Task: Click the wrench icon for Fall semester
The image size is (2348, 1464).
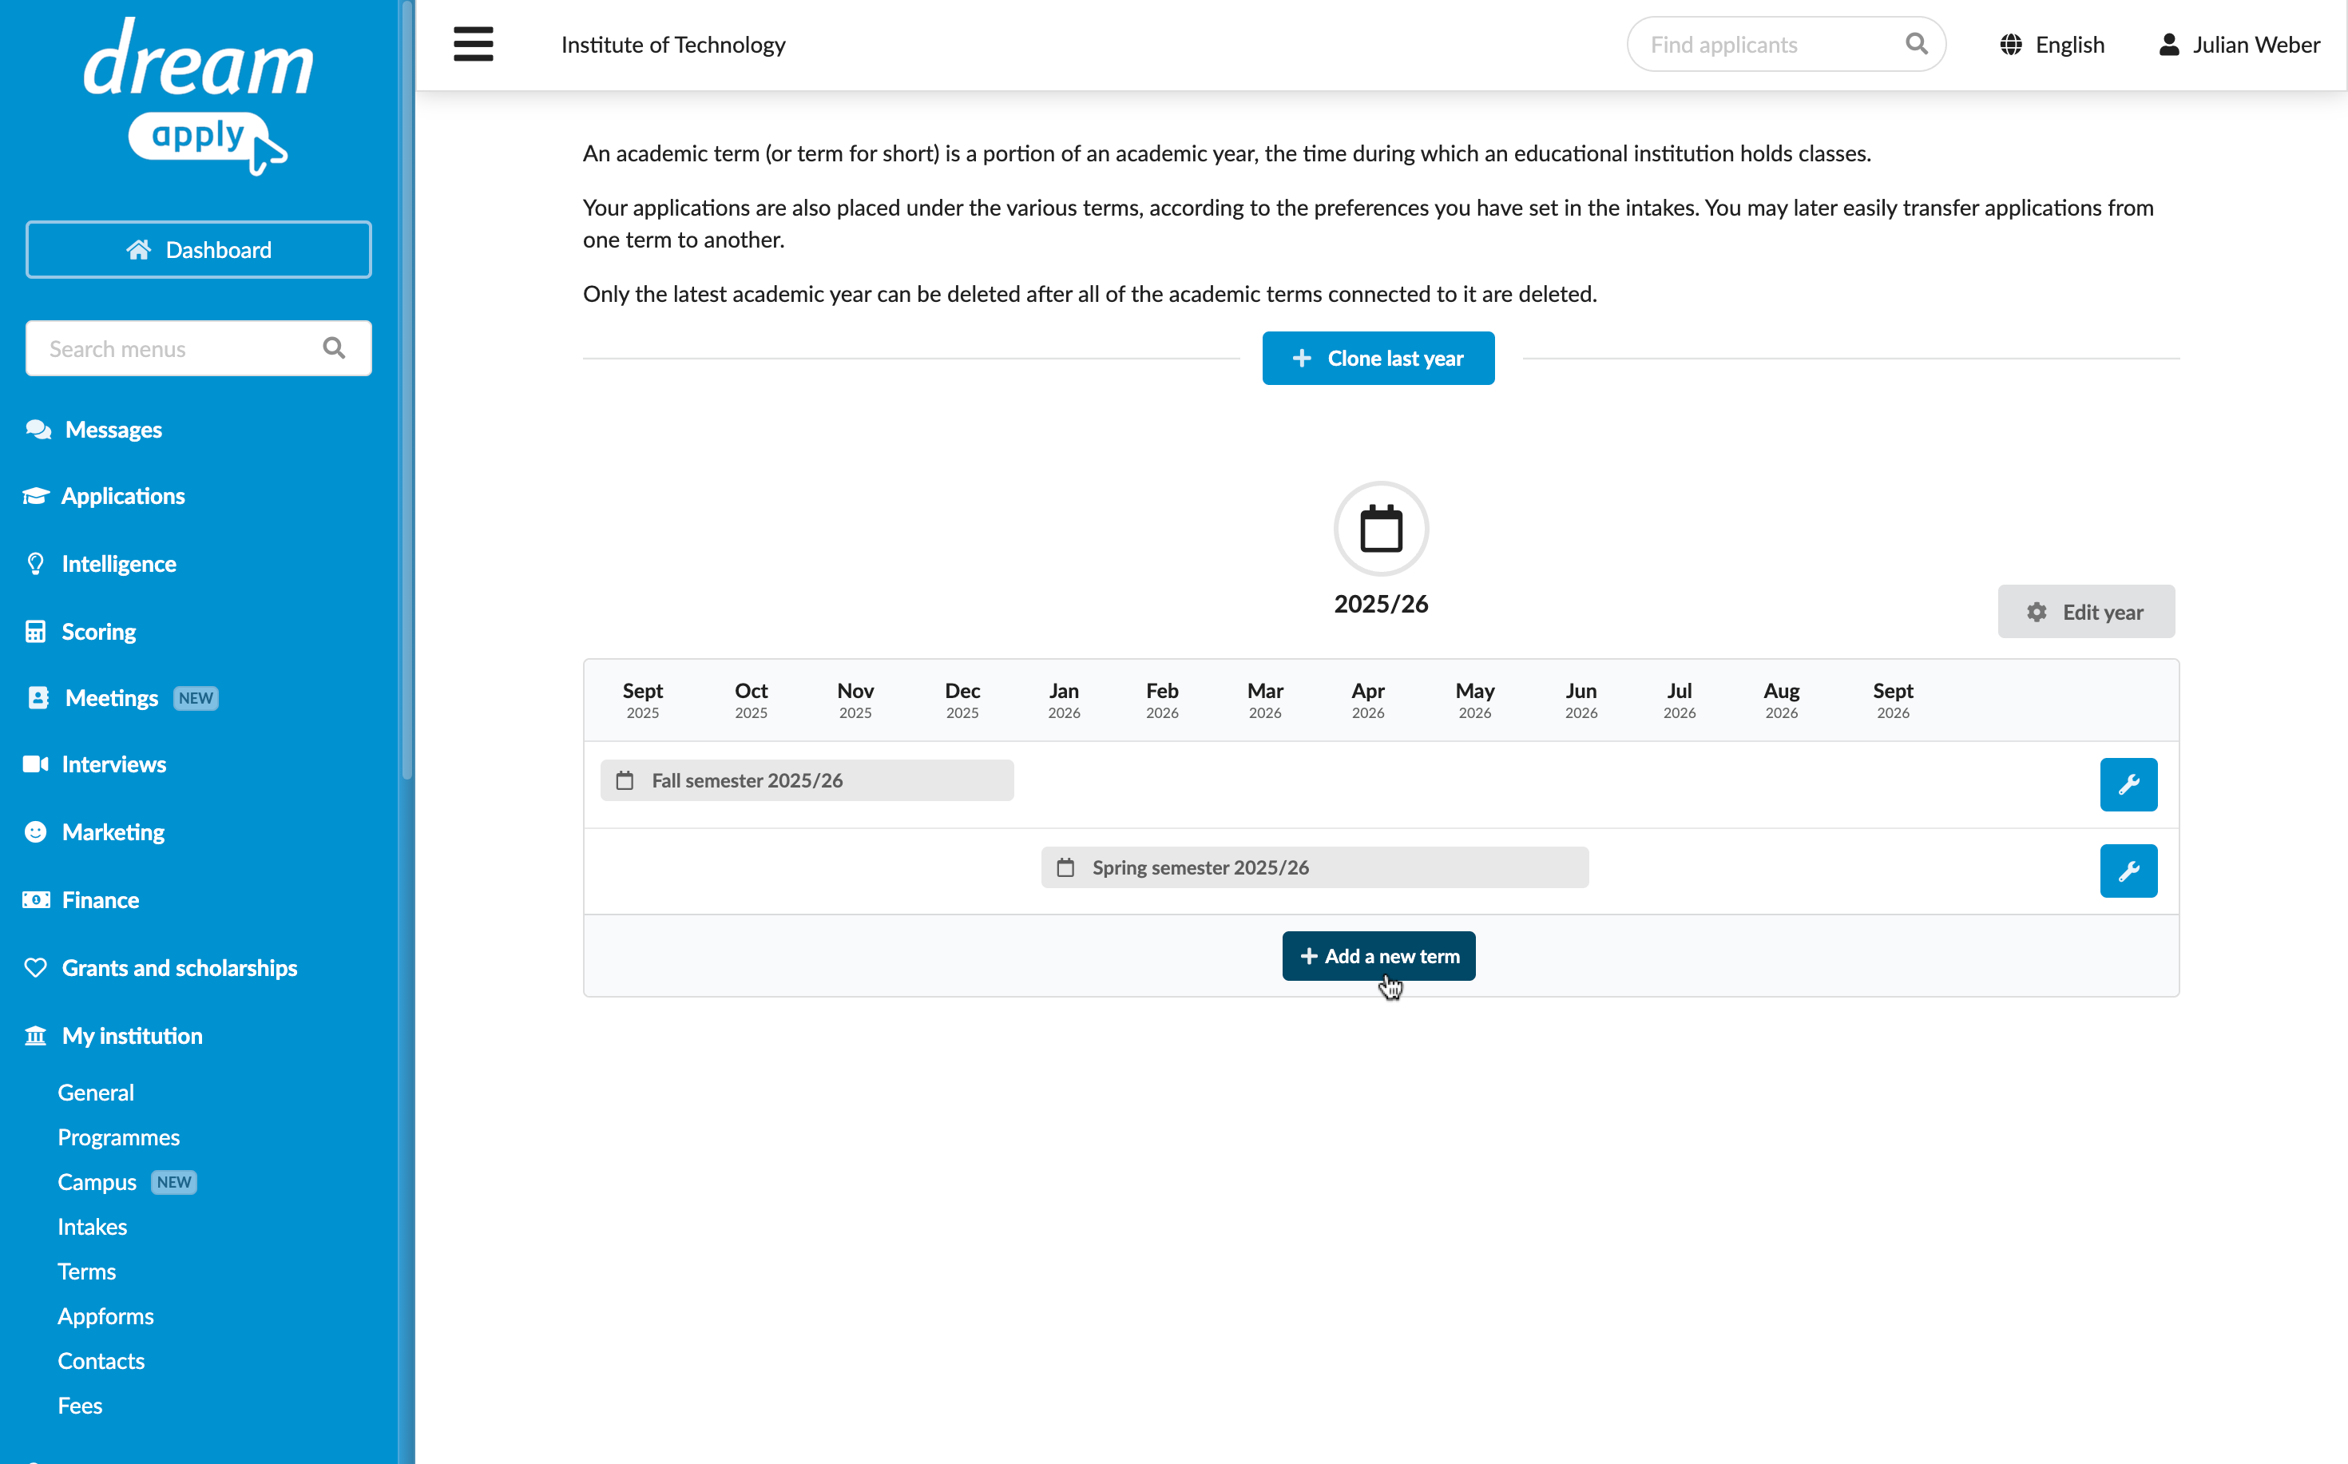Action: [2128, 784]
